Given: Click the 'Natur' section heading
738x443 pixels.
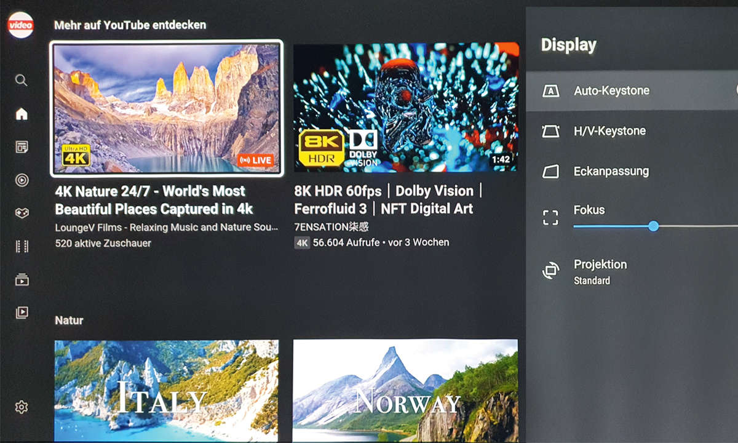Looking at the screenshot, I should pos(69,321).
